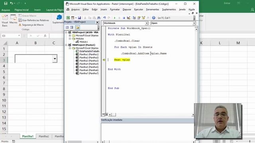Image resolution: width=255 pixels, height=143 pixels.
Task: Click inside the Verificação imediata window
Action: (147, 131)
